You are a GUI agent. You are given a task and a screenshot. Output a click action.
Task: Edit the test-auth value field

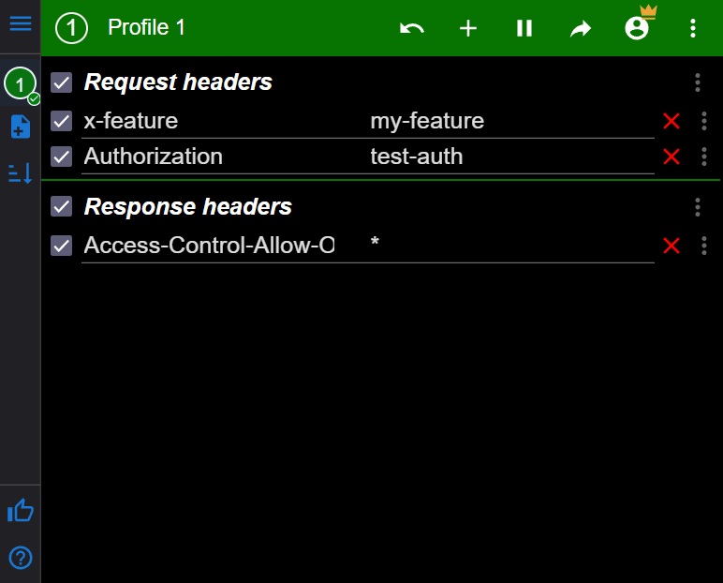(x=511, y=157)
